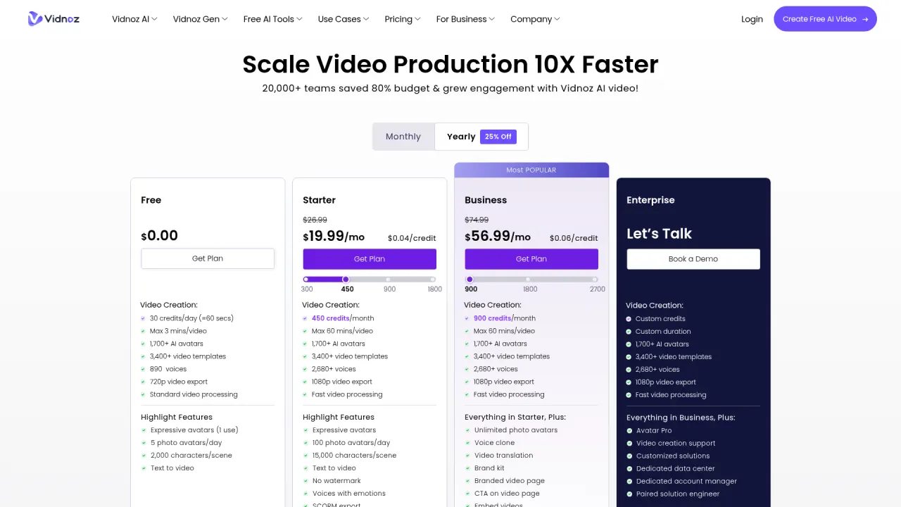Click checkmark beside Voice clone

[x=467, y=443]
